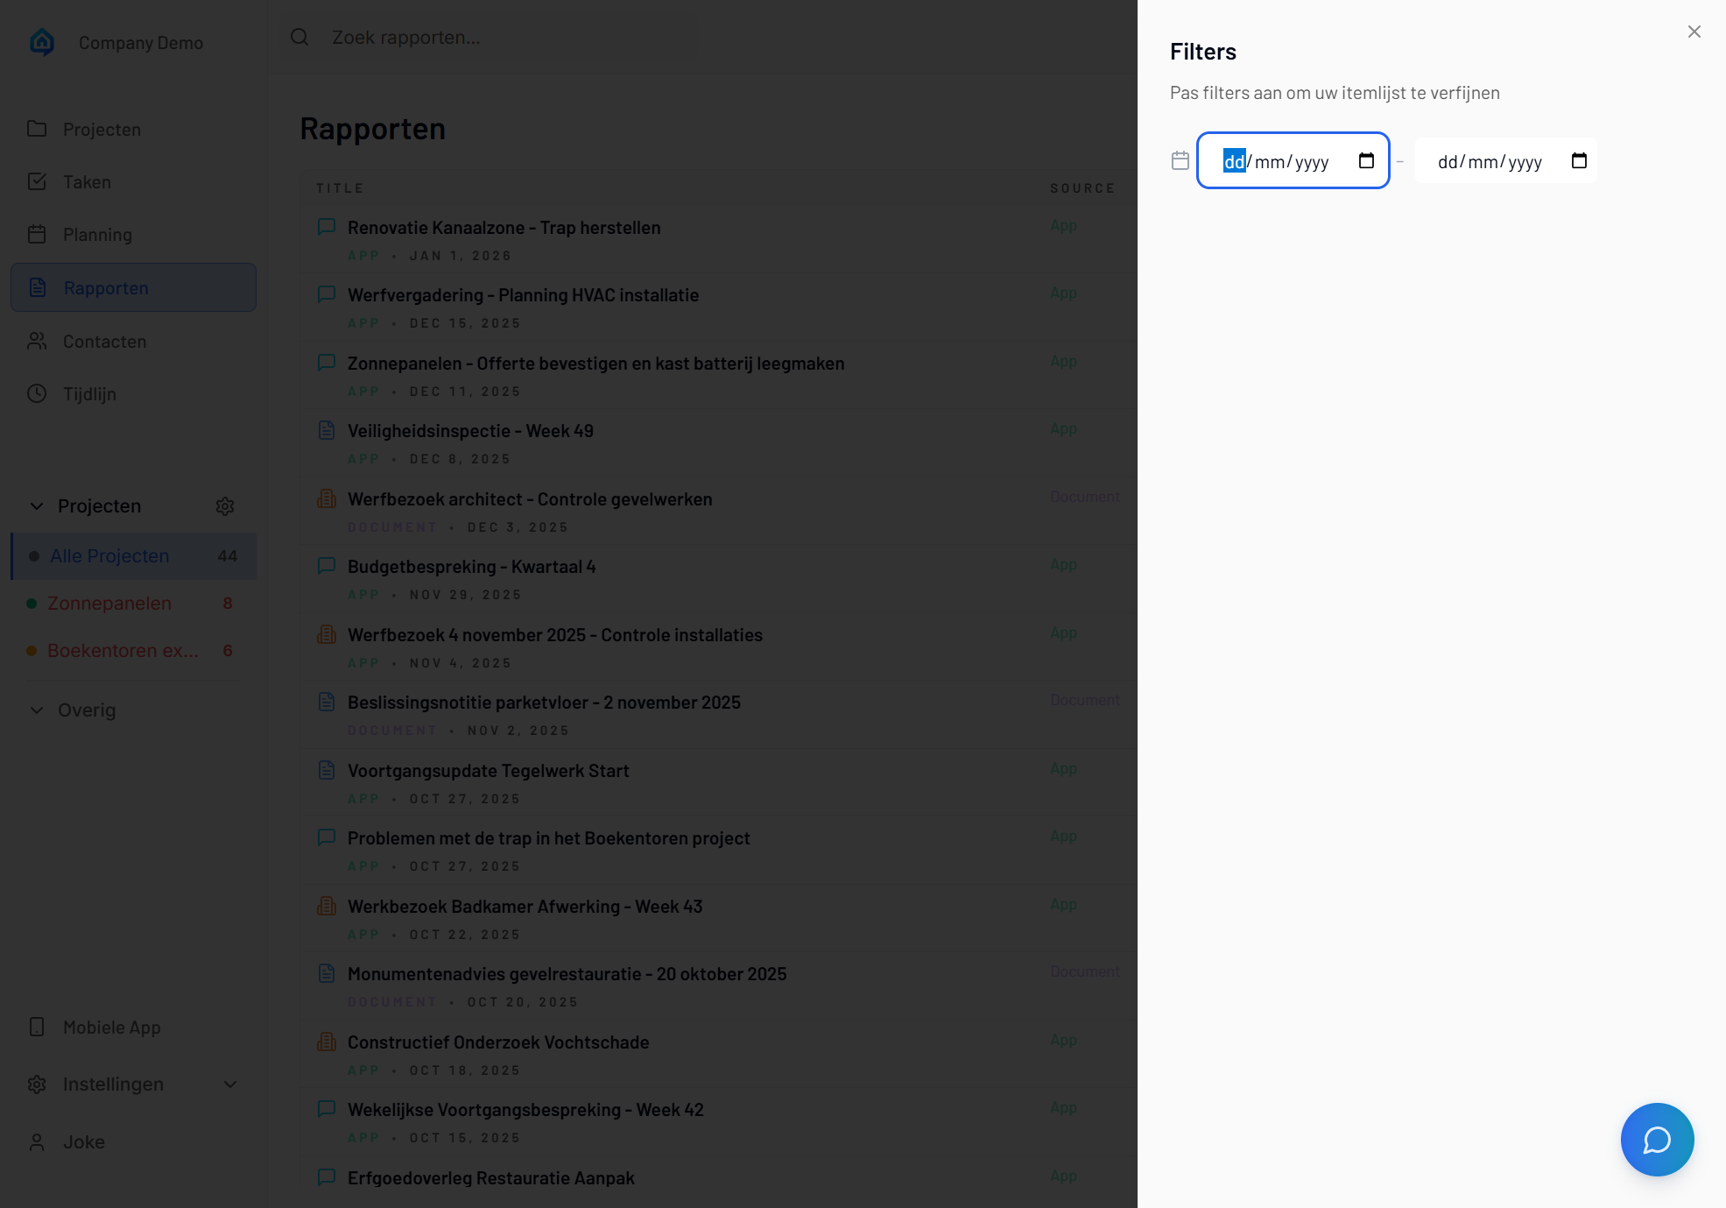
Task: Select the Zonnepanelen project
Action: [109, 604]
